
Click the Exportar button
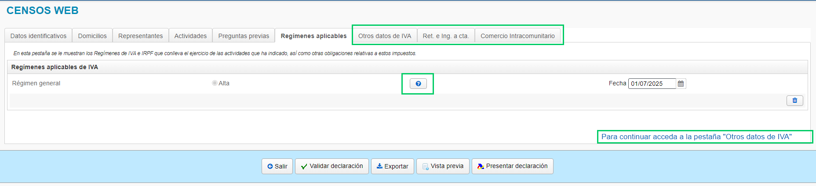point(392,166)
